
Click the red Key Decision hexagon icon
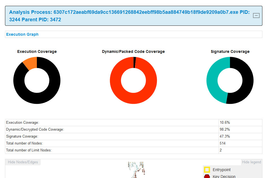tap(207, 176)
